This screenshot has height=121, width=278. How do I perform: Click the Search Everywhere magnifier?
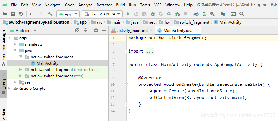tap(242, 14)
